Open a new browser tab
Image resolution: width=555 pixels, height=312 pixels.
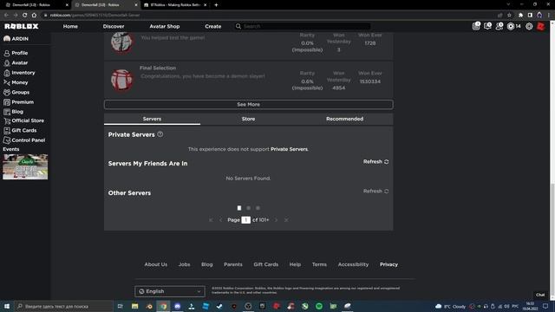coord(216,5)
